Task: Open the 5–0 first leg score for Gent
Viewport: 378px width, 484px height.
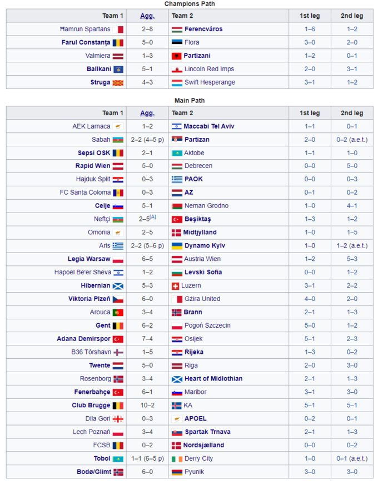Action: 310,325
